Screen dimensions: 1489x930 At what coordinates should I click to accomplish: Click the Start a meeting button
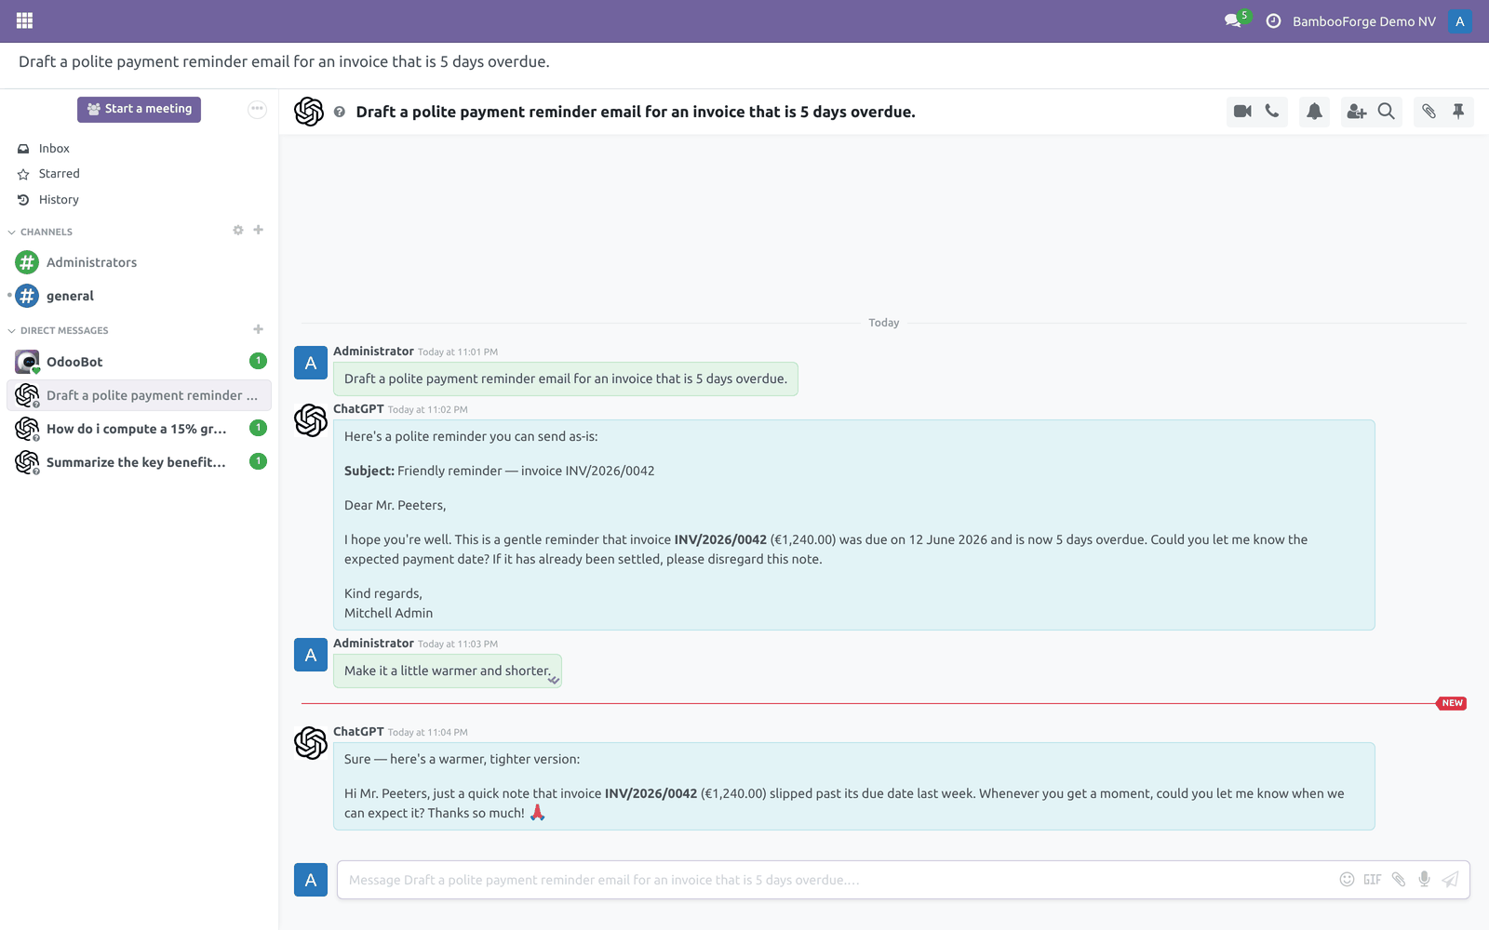point(139,110)
